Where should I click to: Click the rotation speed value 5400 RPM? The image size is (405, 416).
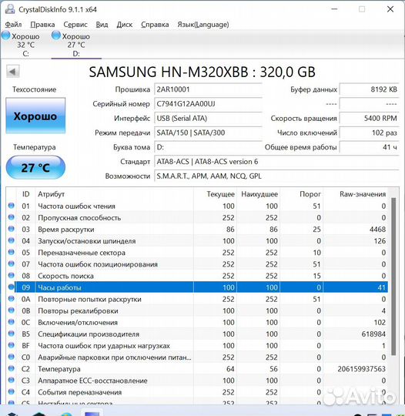[369, 118]
